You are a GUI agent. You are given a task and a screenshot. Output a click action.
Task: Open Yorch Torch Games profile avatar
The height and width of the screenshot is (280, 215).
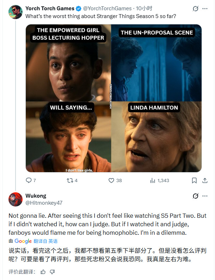16,12
